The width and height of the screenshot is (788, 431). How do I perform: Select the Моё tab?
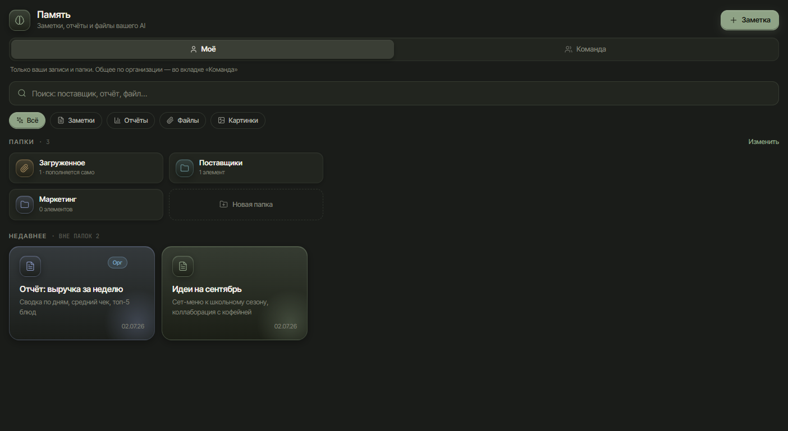(x=203, y=49)
